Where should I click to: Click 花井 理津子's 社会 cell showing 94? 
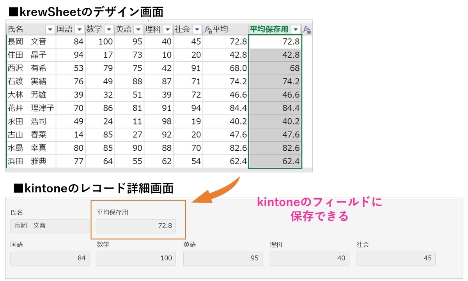point(188,108)
